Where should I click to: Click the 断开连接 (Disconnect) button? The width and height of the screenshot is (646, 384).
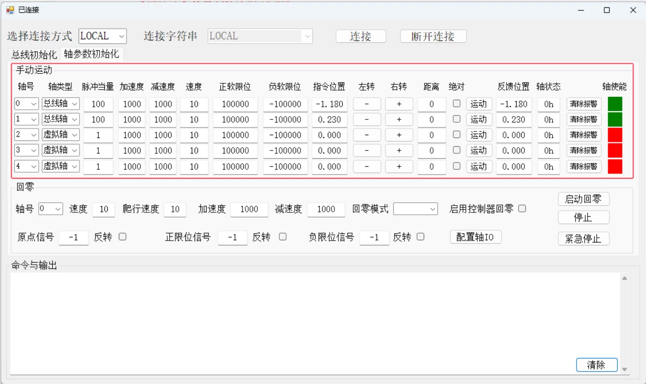coord(433,36)
